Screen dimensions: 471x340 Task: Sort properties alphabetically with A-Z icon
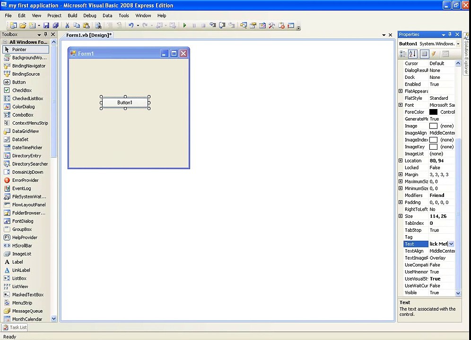(x=413, y=54)
